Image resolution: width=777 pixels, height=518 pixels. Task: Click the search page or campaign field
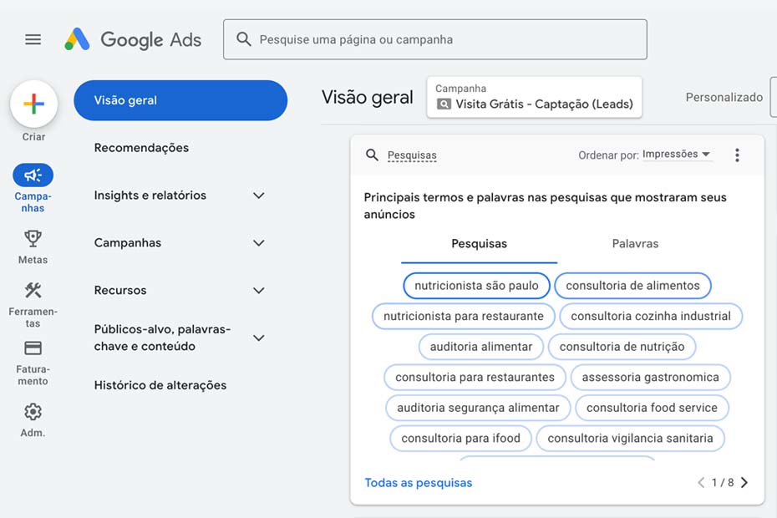coord(434,39)
